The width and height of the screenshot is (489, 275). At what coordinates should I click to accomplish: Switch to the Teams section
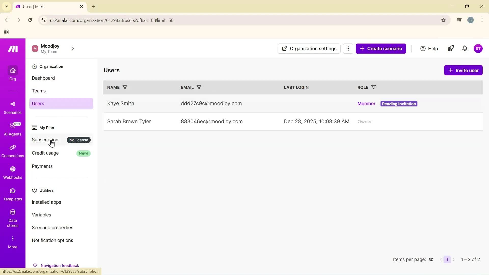click(x=39, y=91)
